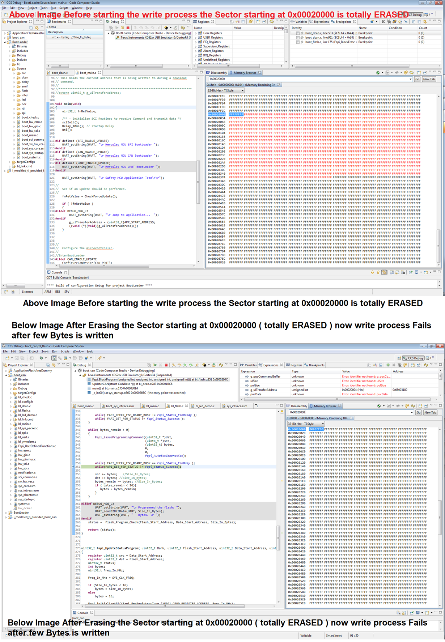This screenshot has width=445, height=642.
Task: Collapse Source folder in top Project Explorer
Action: pos(9,69)
